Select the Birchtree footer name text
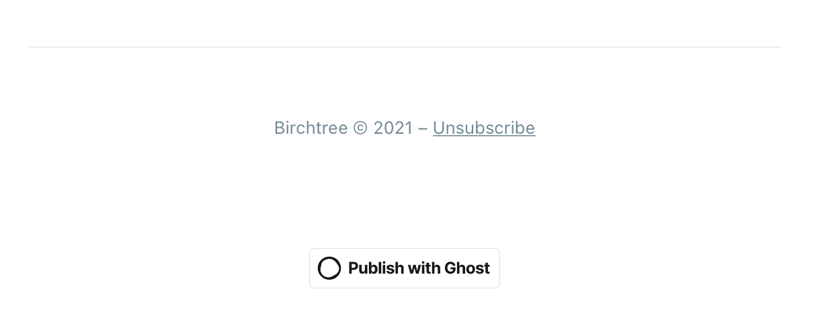The height and width of the screenshot is (316, 816). click(x=311, y=128)
